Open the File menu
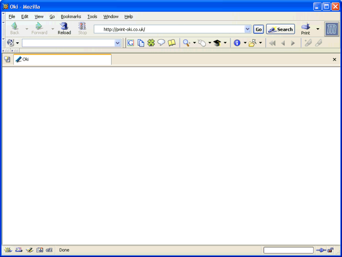 coord(12,17)
